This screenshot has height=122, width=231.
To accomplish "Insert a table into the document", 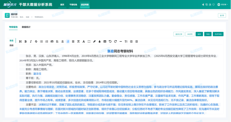I will point(105,41).
